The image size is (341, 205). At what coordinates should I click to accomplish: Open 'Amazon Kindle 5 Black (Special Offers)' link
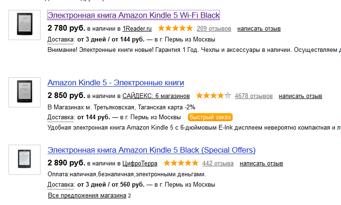[x=151, y=150]
